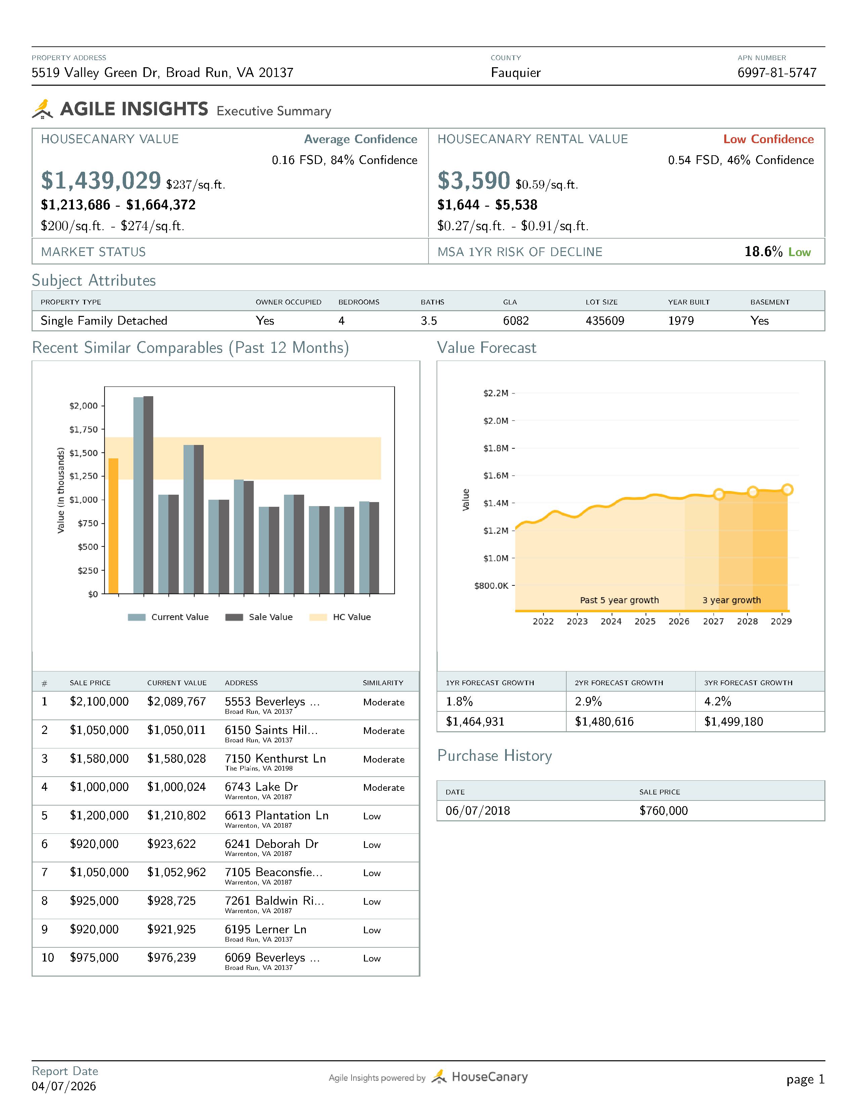Viewport: 857px width, 1109px height.
Task: Click the HC Value legend swatch
Action: pyautogui.click(x=318, y=617)
